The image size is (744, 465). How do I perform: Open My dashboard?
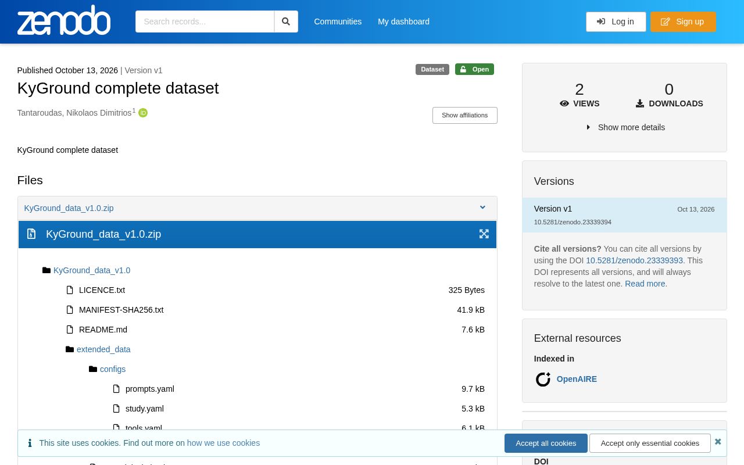(x=403, y=22)
